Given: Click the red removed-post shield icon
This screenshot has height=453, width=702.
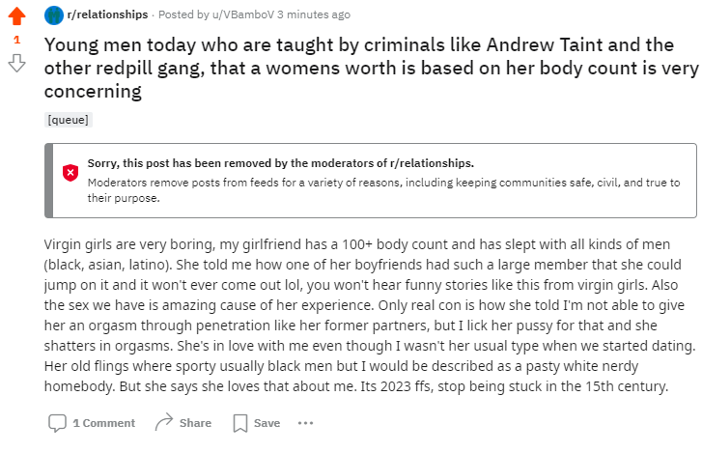Looking at the screenshot, I should [70, 172].
